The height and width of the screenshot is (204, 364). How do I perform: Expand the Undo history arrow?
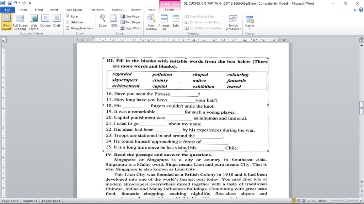(19, 3)
